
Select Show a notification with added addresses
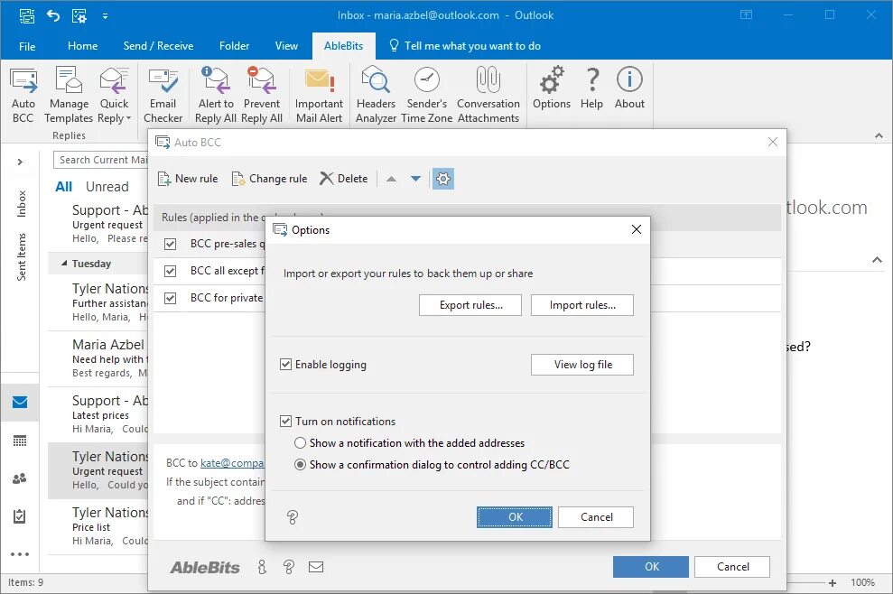coord(300,443)
